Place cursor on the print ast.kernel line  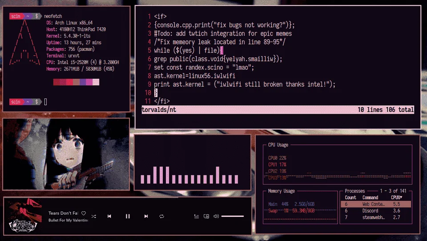[x=245, y=84]
